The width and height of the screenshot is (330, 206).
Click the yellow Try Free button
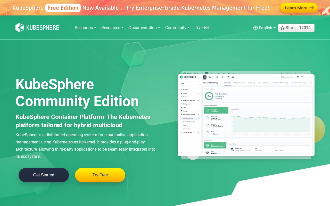click(x=100, y=175)
